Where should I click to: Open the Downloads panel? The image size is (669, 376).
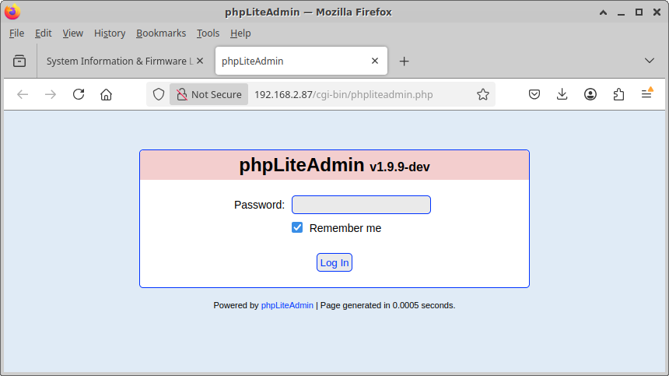pos(562,94)
